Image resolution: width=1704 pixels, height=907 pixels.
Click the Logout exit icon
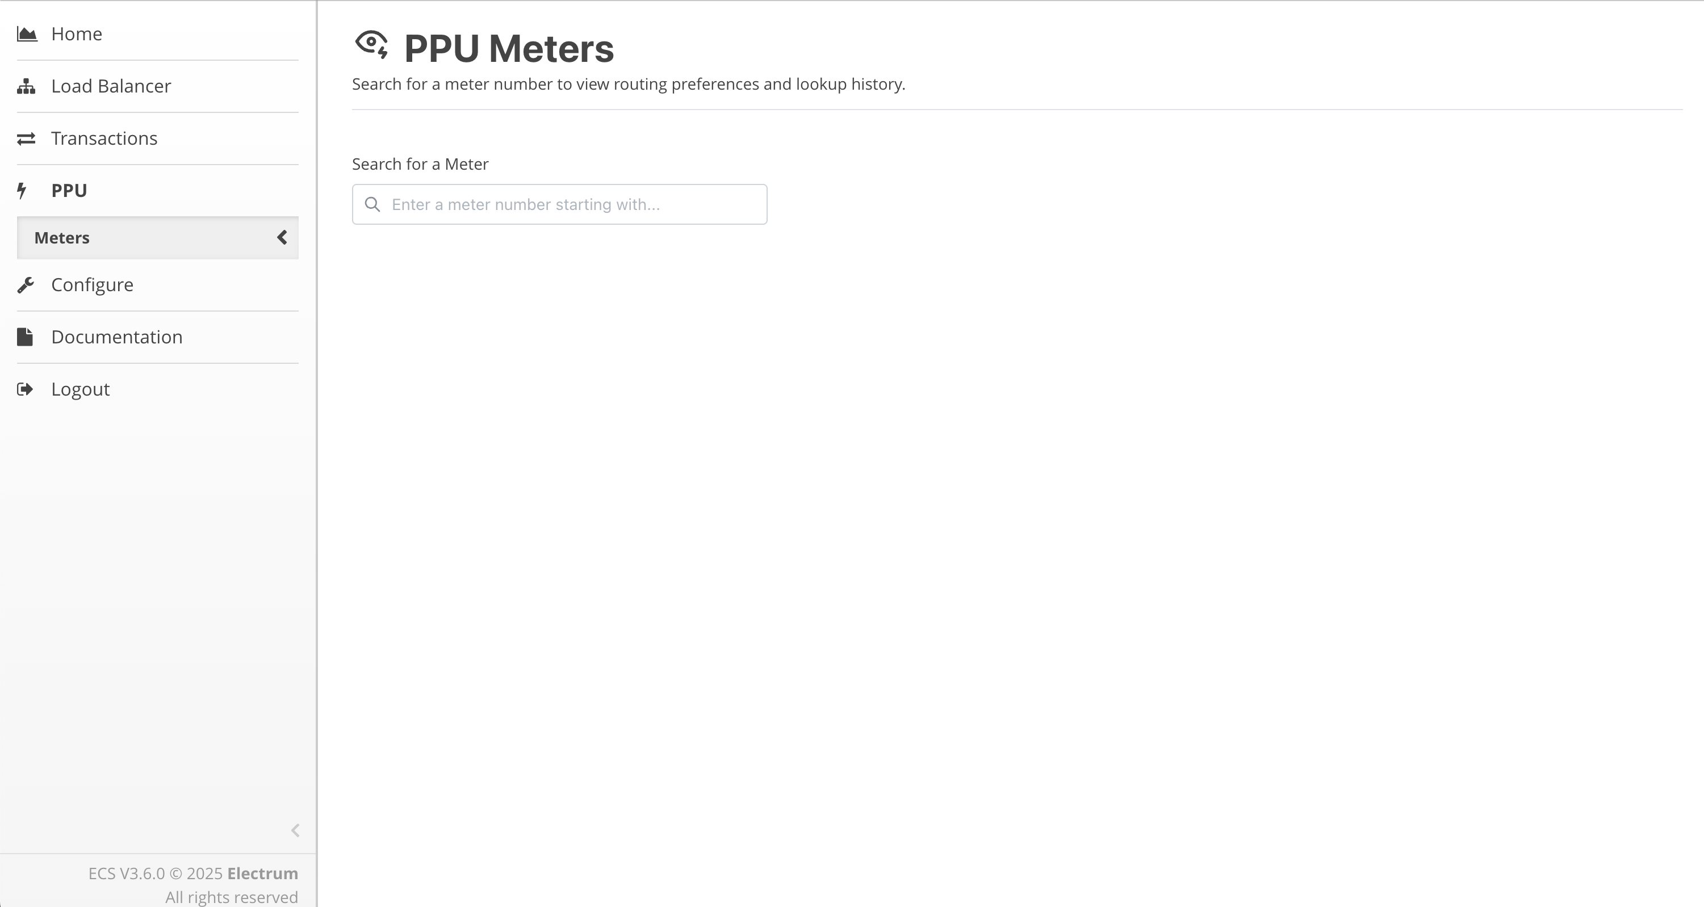25,389
